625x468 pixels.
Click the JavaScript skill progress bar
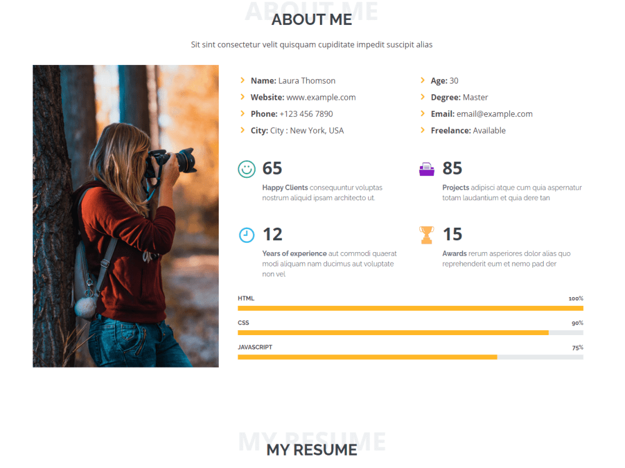(x=411, y=358)
